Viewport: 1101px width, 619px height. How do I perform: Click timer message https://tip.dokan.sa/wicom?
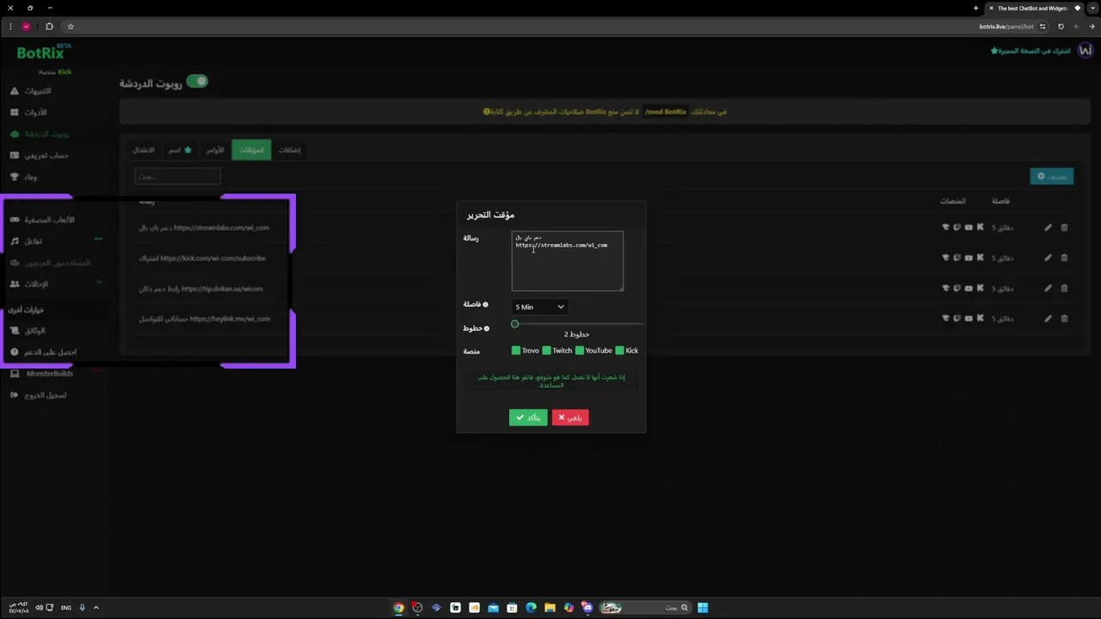click(x=201, y=289)
